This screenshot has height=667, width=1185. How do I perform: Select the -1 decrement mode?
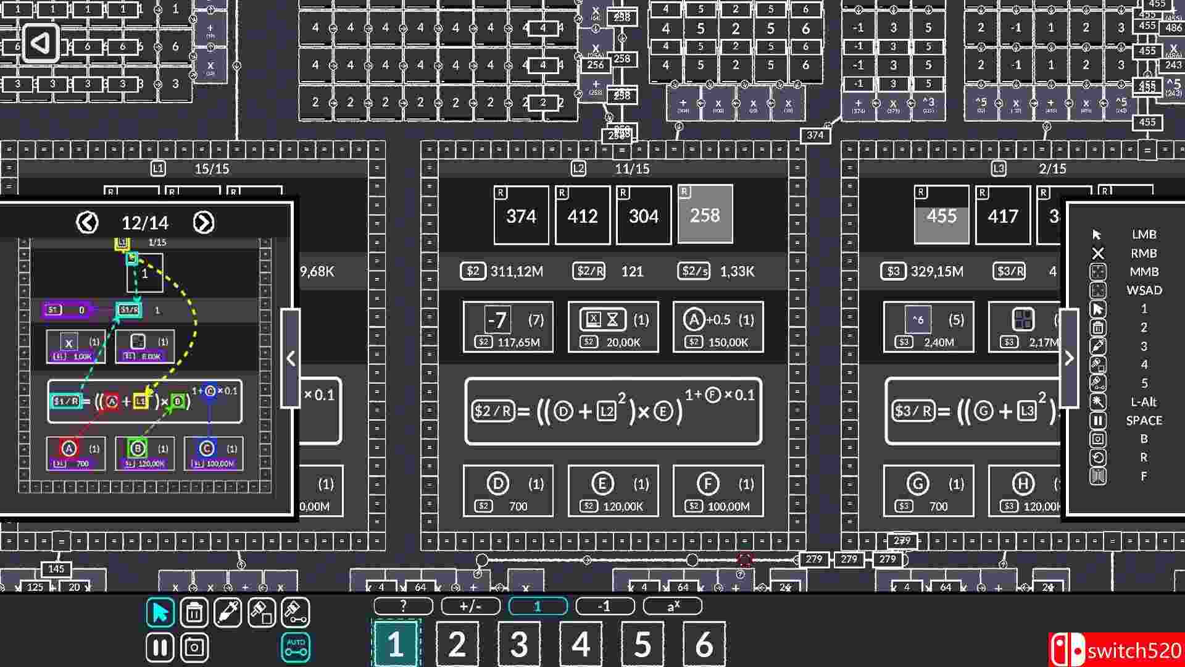click(605, 606)
